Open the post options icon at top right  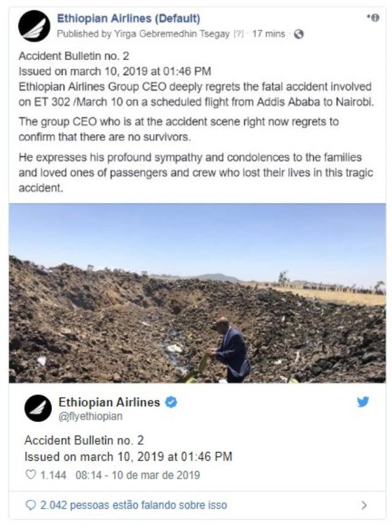pyautogui.click(x=372, y=18)
